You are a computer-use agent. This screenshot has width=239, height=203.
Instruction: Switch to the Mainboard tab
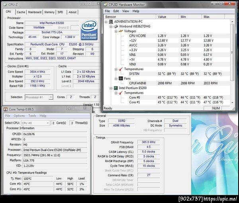pyautogui.click(x=35, y=12)
